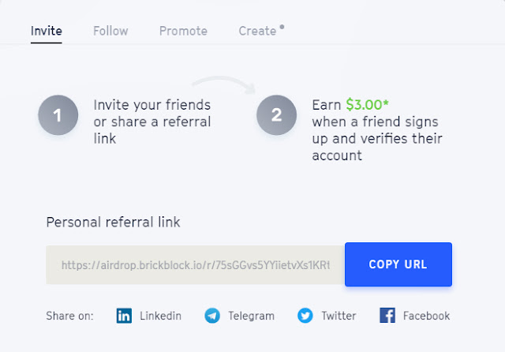Viewport: 505px width, 352px height.
Task: Click the notification dot beside Create
Action: click(x=282, y=27)
